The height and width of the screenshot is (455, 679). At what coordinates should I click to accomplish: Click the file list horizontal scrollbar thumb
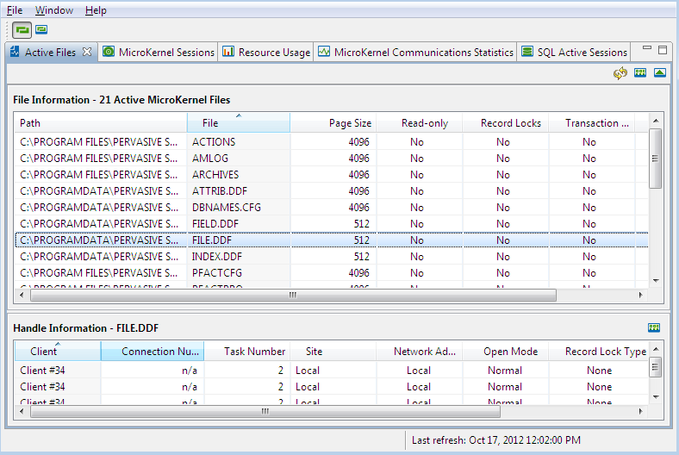tap(293, 295)
